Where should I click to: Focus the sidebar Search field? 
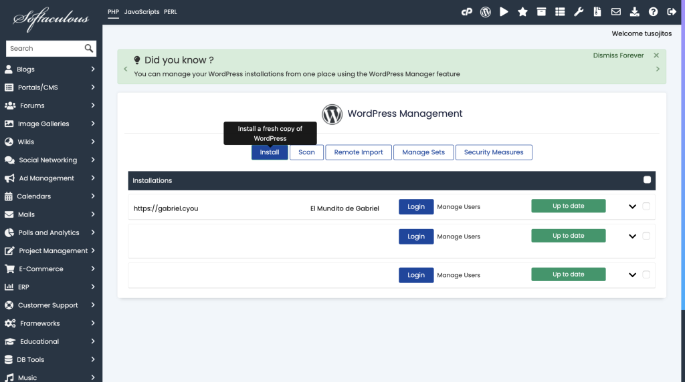coord(45,48)
